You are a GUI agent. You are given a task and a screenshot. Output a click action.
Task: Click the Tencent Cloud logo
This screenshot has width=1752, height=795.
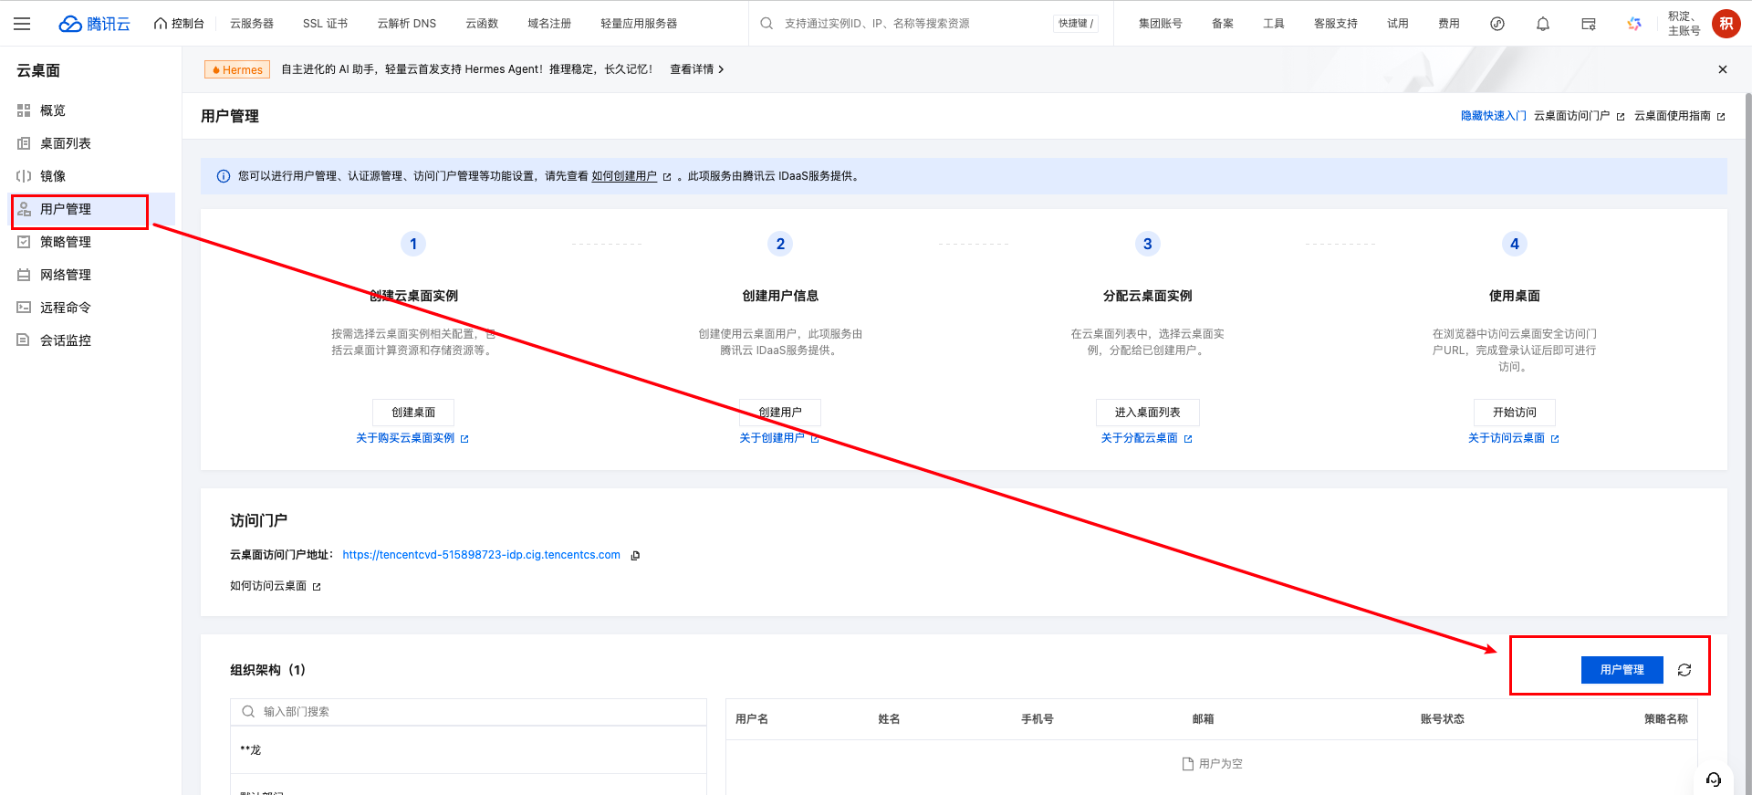pyautogui.click(x=95, y=24)
